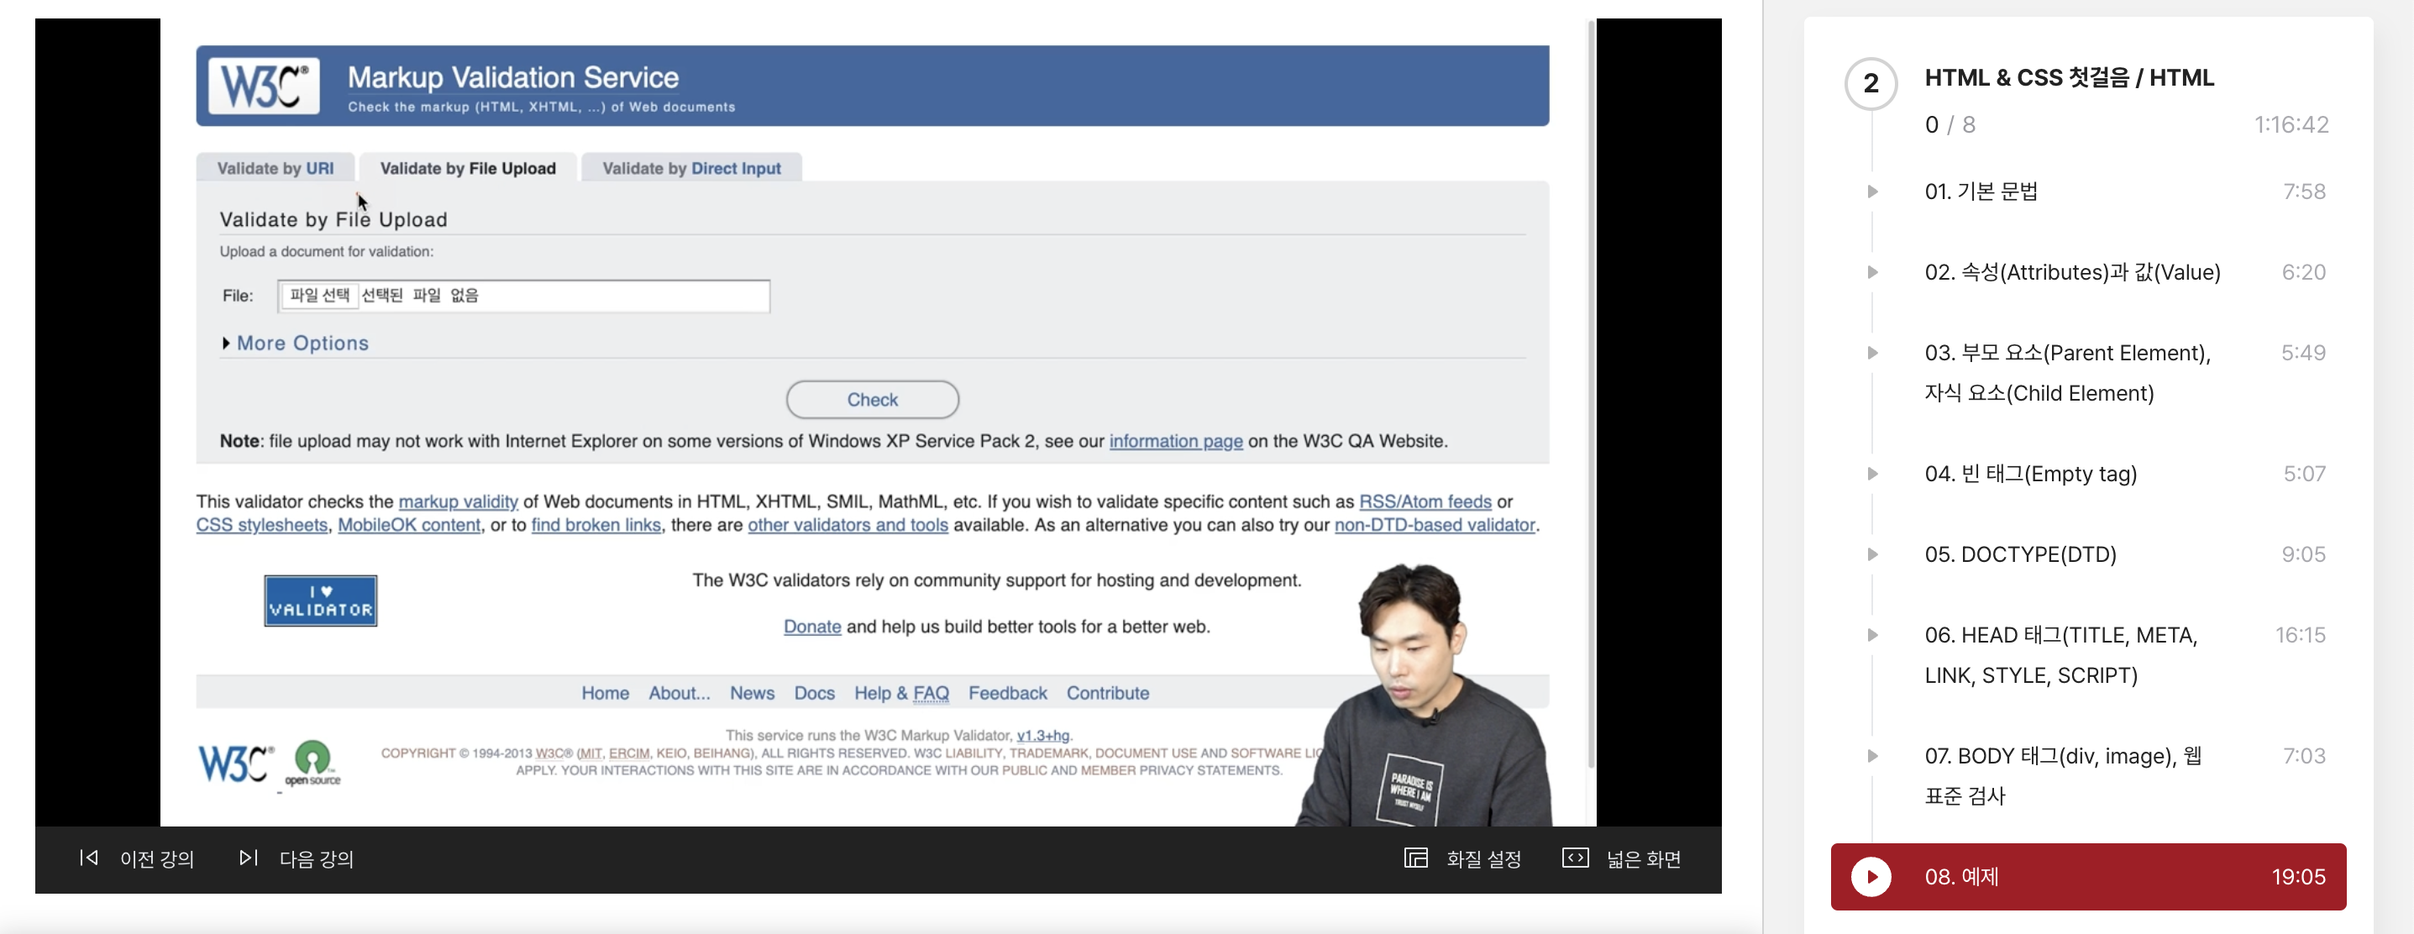Screen dimensions: 2414x934
Task: Open the Donate link
Action: tap(811, 627)
